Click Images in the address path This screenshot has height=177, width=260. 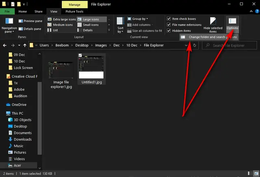[101, 45]
